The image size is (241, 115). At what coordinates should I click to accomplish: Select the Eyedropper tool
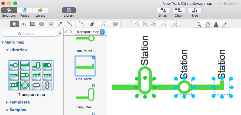pyautogui.click(x=224, y=24)
